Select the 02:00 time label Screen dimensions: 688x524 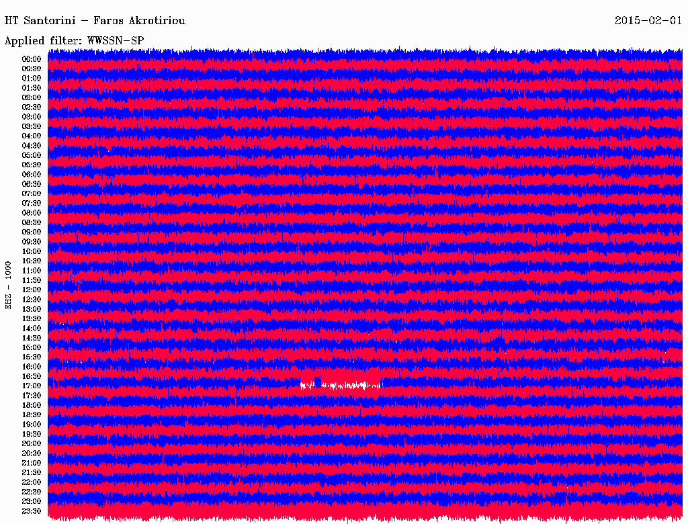tap(32, 97)
